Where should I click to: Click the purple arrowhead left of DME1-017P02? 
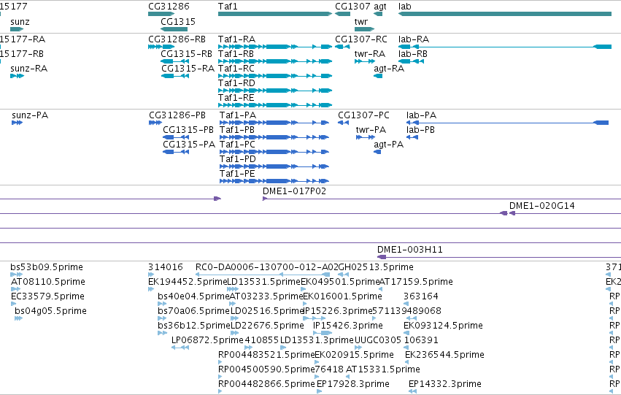tap(217, 199)
